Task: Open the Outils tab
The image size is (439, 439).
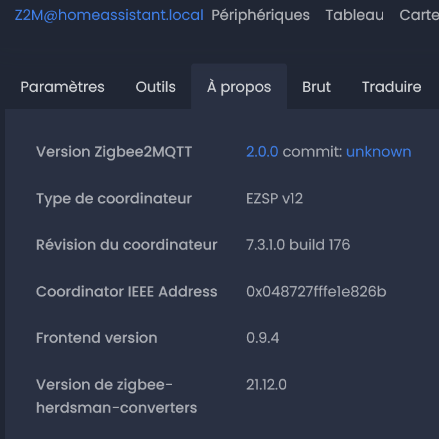Action: pos(155,87)
